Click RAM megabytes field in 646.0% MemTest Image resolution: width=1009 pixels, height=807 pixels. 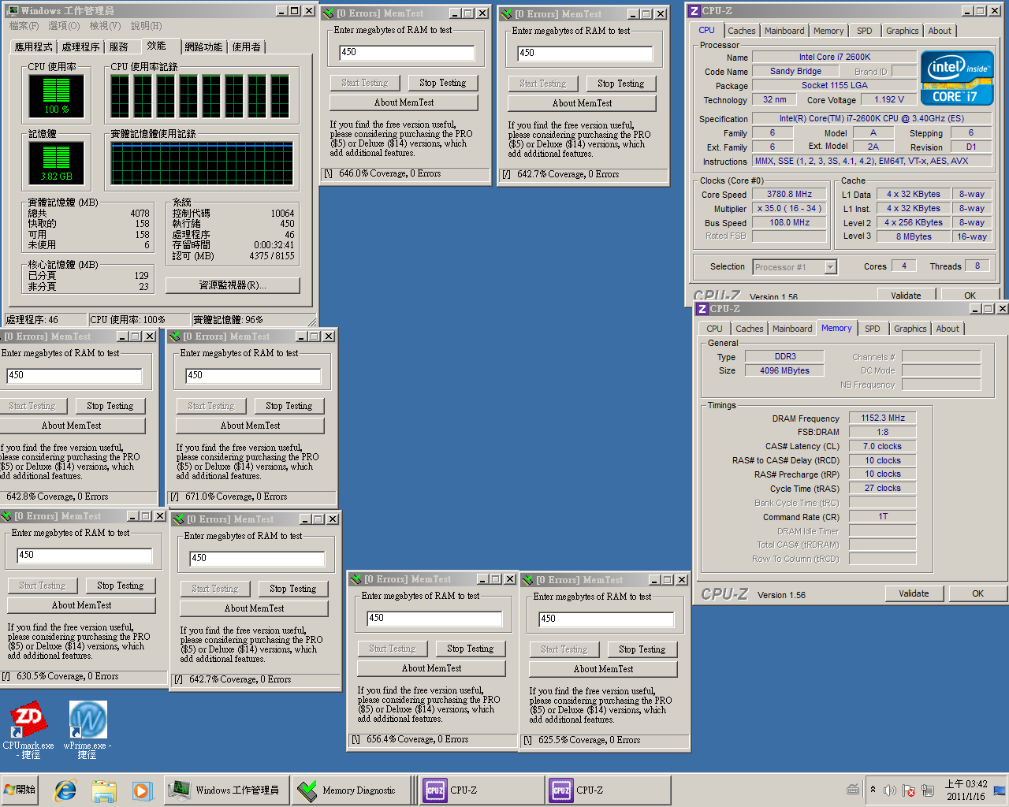click(x=407, y=52)
